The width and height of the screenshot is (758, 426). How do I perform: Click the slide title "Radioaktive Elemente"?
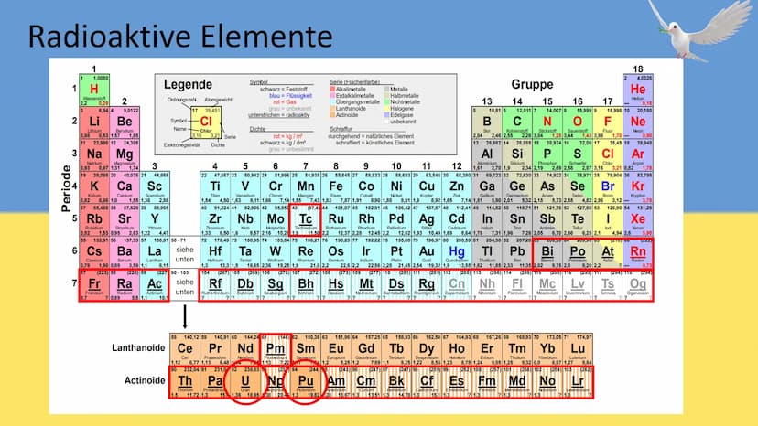pyautogui.click(x=180, y=37)
